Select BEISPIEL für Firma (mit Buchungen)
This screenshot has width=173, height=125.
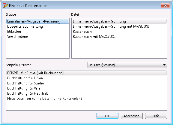(86, 73)
